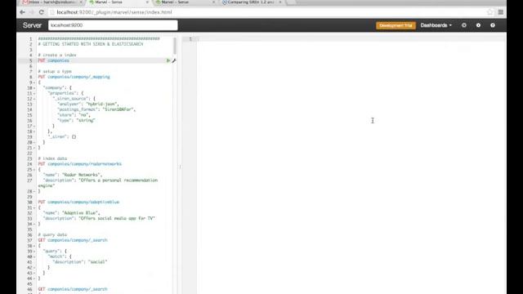Screen dimensions: 523x294
Task: Close the second Marvel - Sense tab
Action: tap(213, 2)
